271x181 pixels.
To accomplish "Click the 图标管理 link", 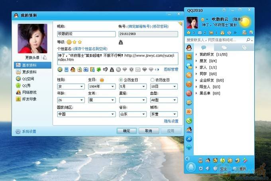I will [x=171, y=69].
